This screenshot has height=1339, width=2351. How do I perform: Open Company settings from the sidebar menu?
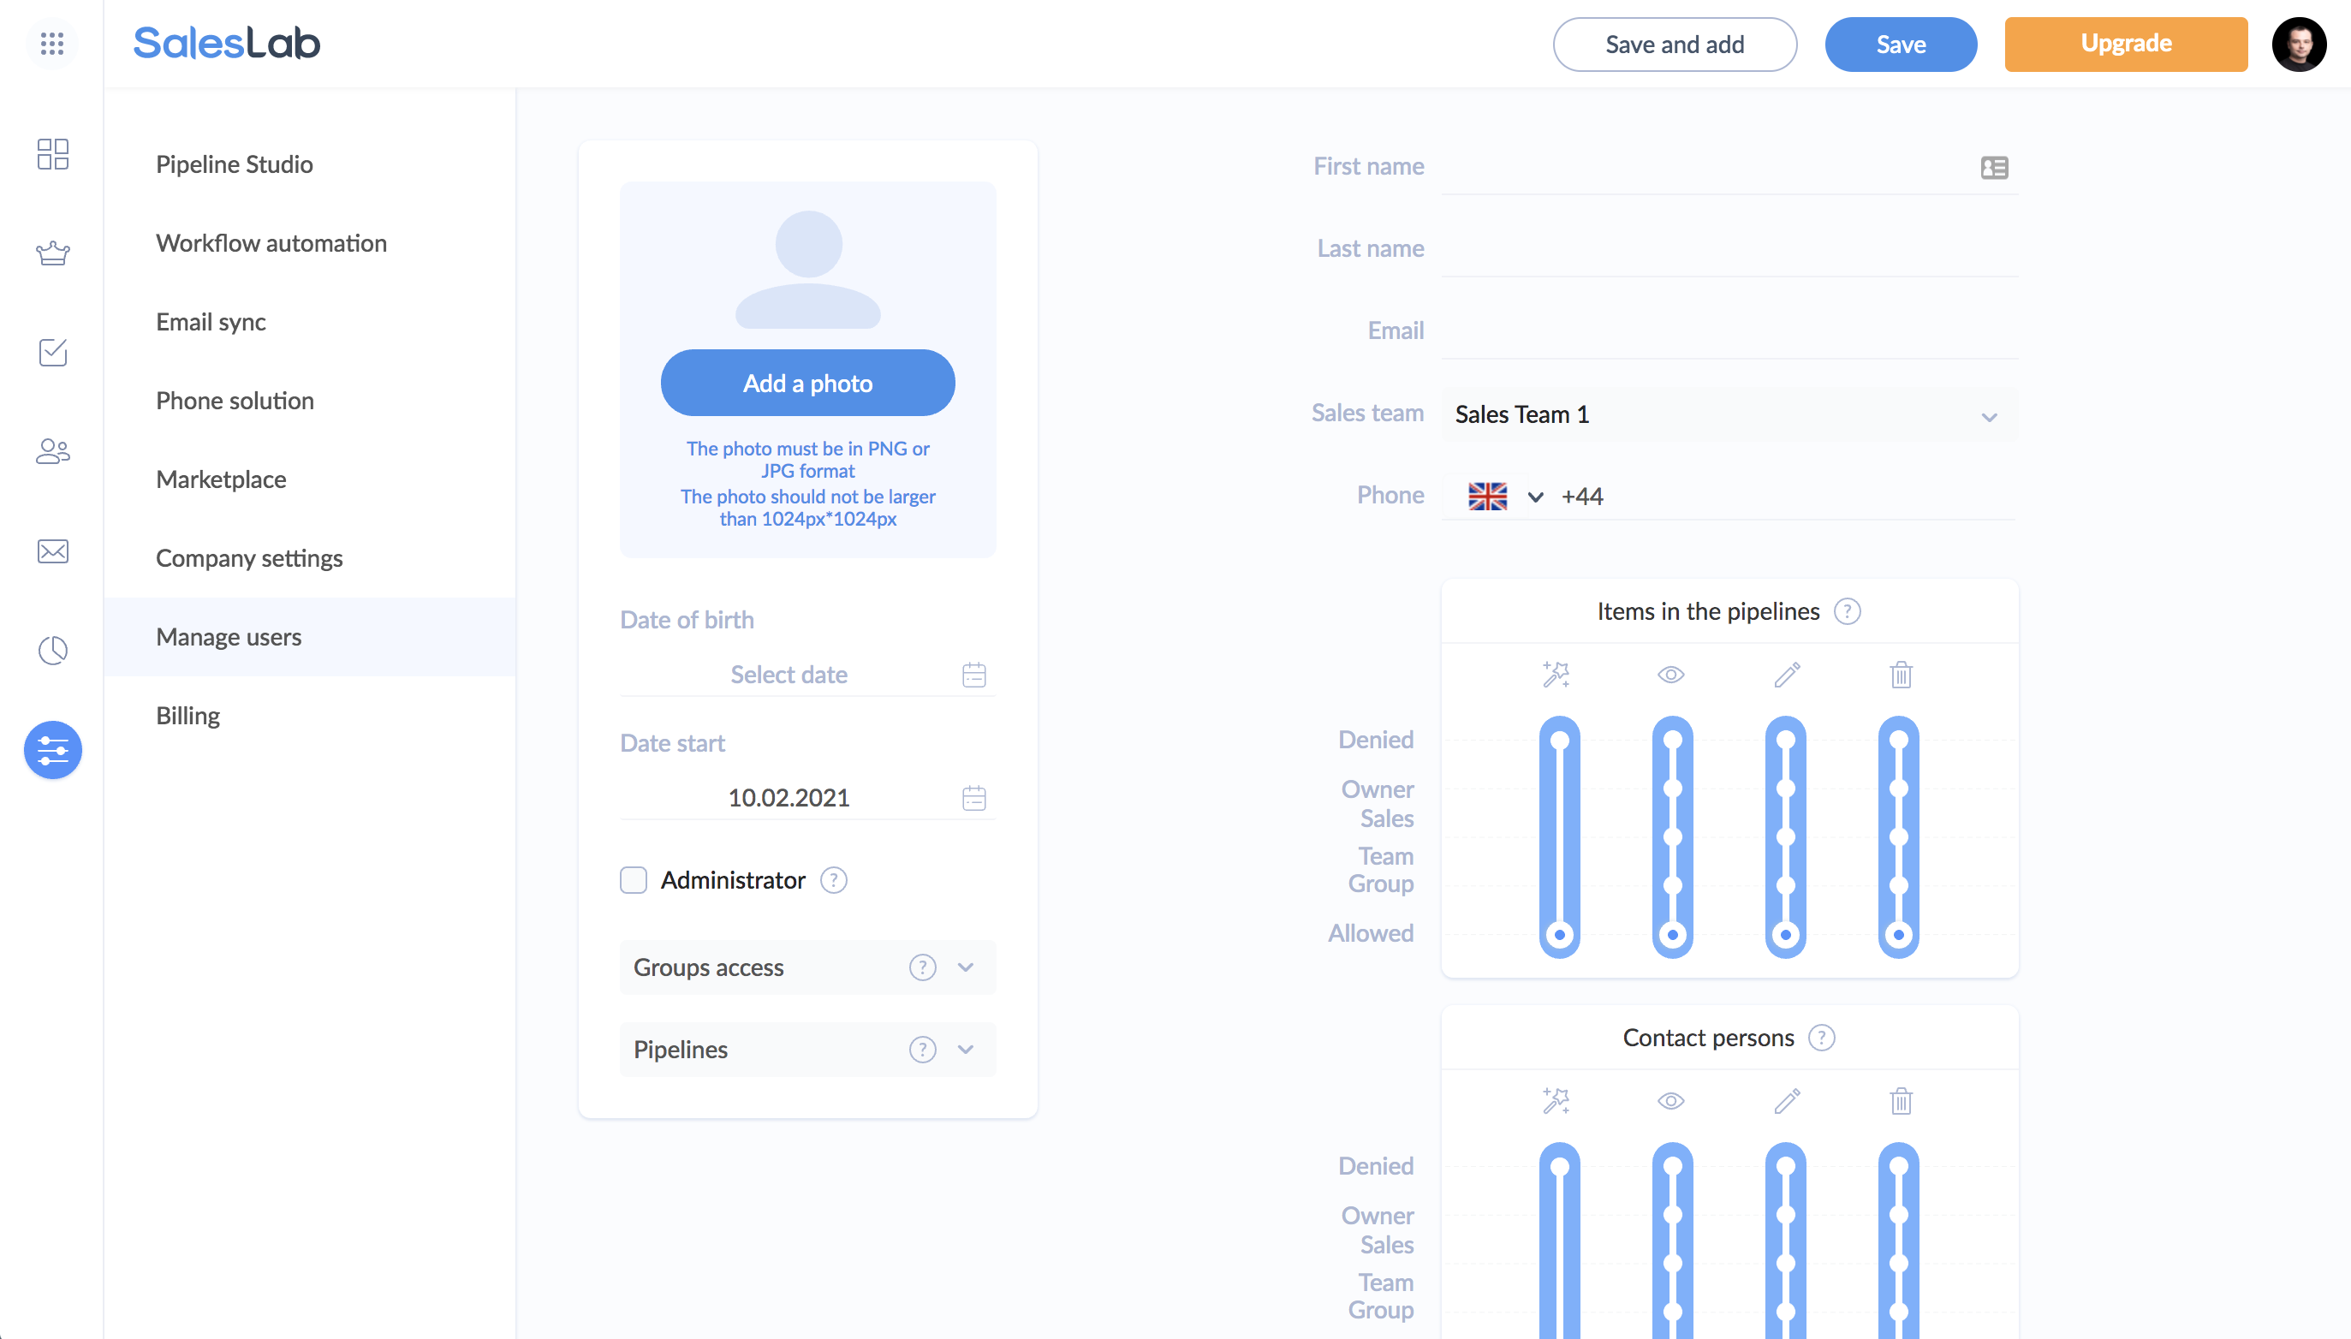click(x=249, y=557)
